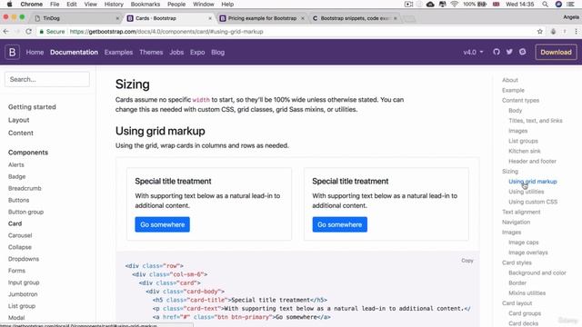The image size is (582, 327).
Task: Jump to Using utilities section
Action: [526, 192]
